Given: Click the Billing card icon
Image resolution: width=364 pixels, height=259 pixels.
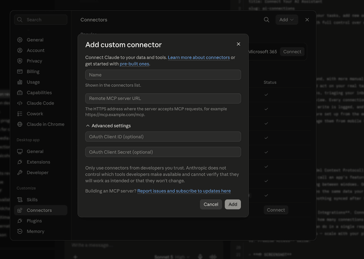Looking at the screenshot, I should coord(20,71).
